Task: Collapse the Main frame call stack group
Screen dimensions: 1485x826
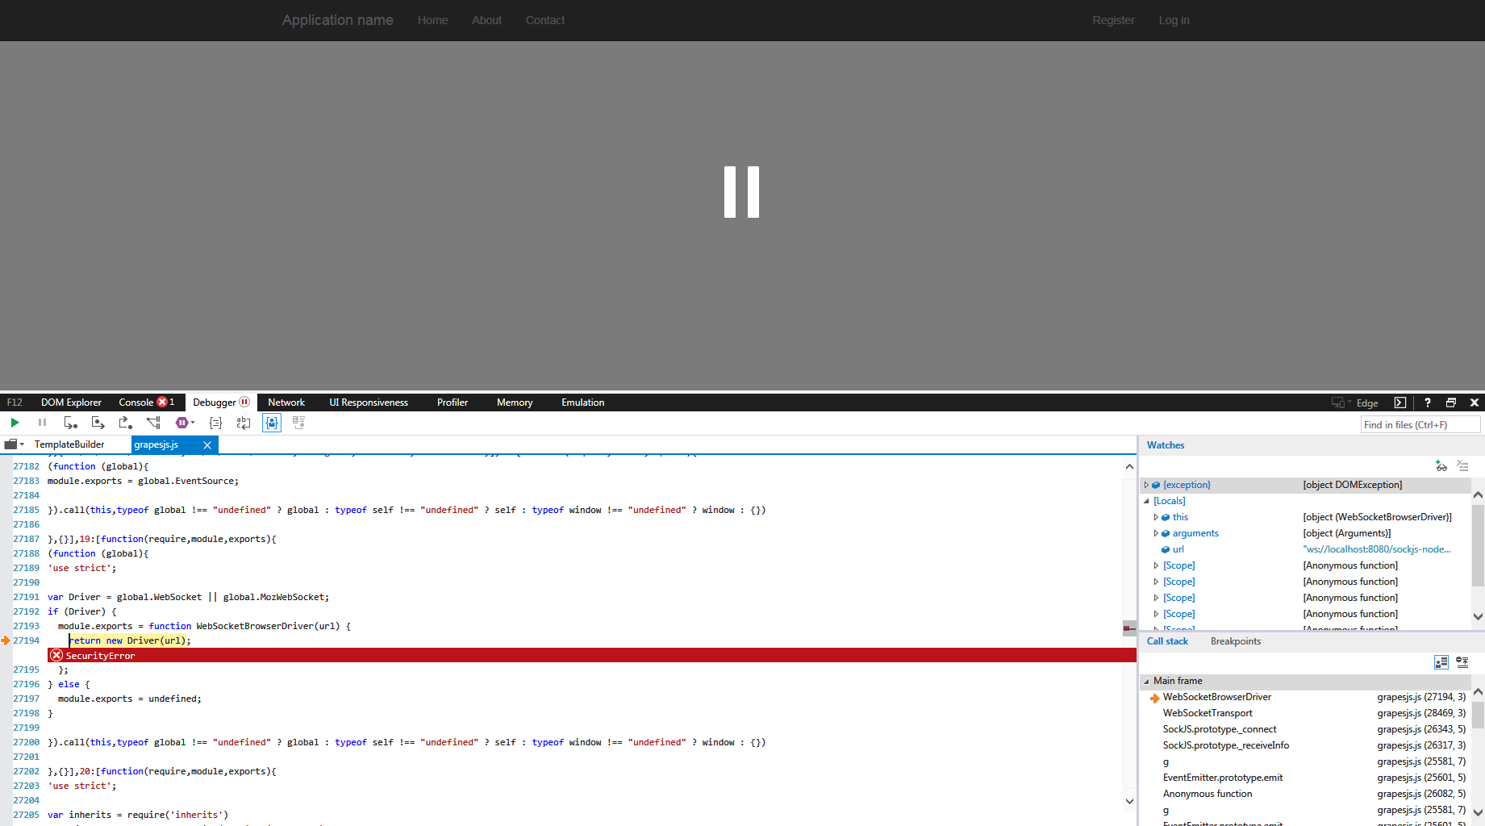Action: pyautogui.click(x=1146, y=681)
